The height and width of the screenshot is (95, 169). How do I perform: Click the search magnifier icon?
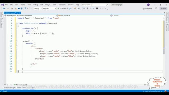click(107, 5)
